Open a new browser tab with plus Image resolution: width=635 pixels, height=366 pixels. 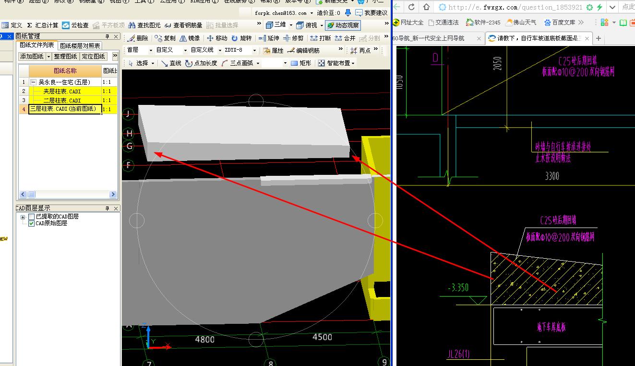599,38
